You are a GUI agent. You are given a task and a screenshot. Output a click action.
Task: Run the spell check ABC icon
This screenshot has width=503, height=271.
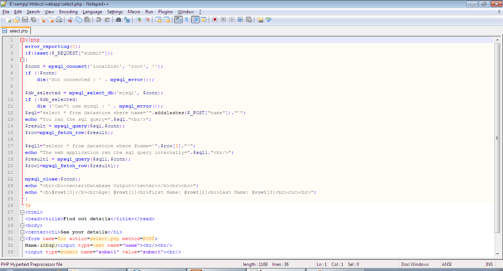click(268, 19)
